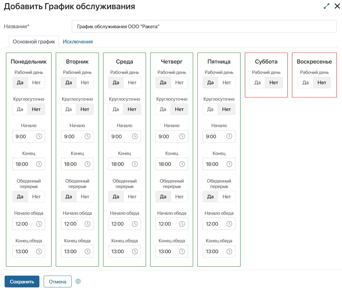Disable Friday's Обеденный перерыв with Нет
This screenshot has width=342, height=290.
click(x=226, y=197)
